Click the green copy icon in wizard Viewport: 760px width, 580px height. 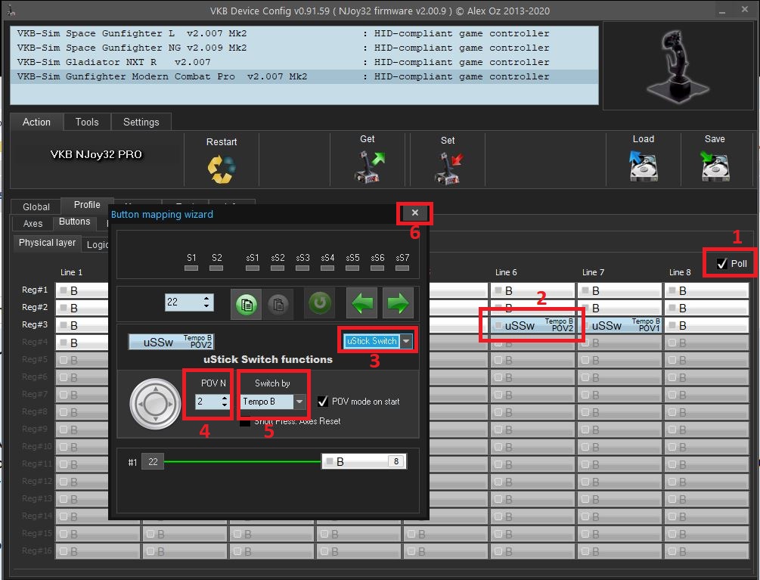(245, 303)
